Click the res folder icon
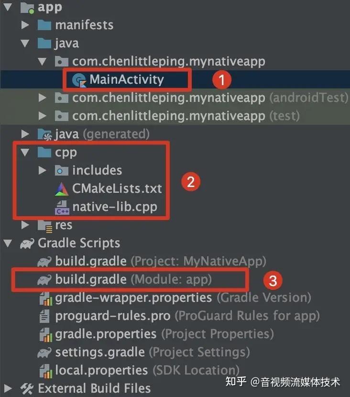Viewport: 350px width, 397px height. tap(44, 225)
